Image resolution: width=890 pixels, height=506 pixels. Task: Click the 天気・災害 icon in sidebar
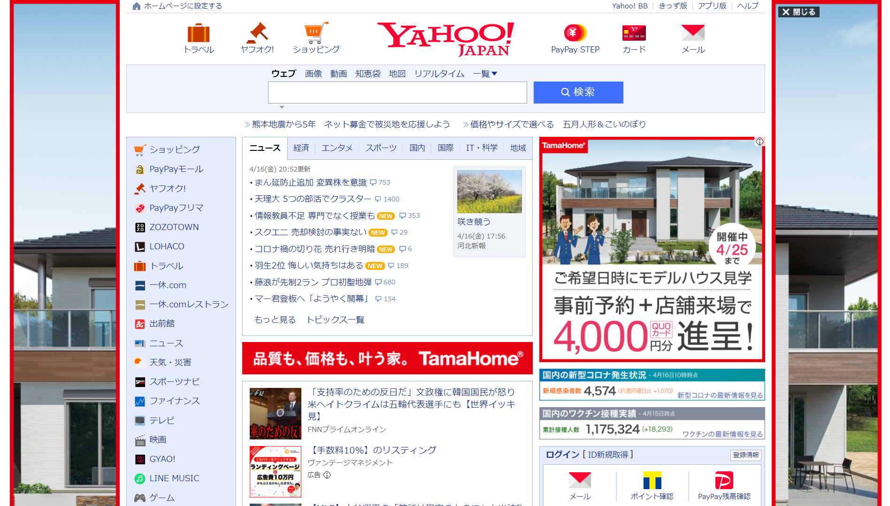(140, 363)
